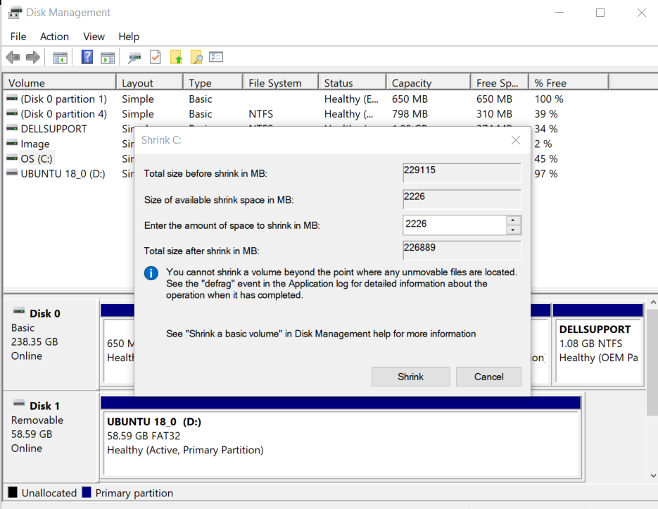Sort by Type column header
The height and width of the screenshot is (509, 658).
tap(213, 83)
